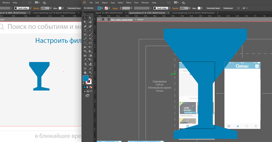The height and width of the screenshot is (142, 272).
Task: Open the fill color dropdown in control bar
Action: pos(102,8)
